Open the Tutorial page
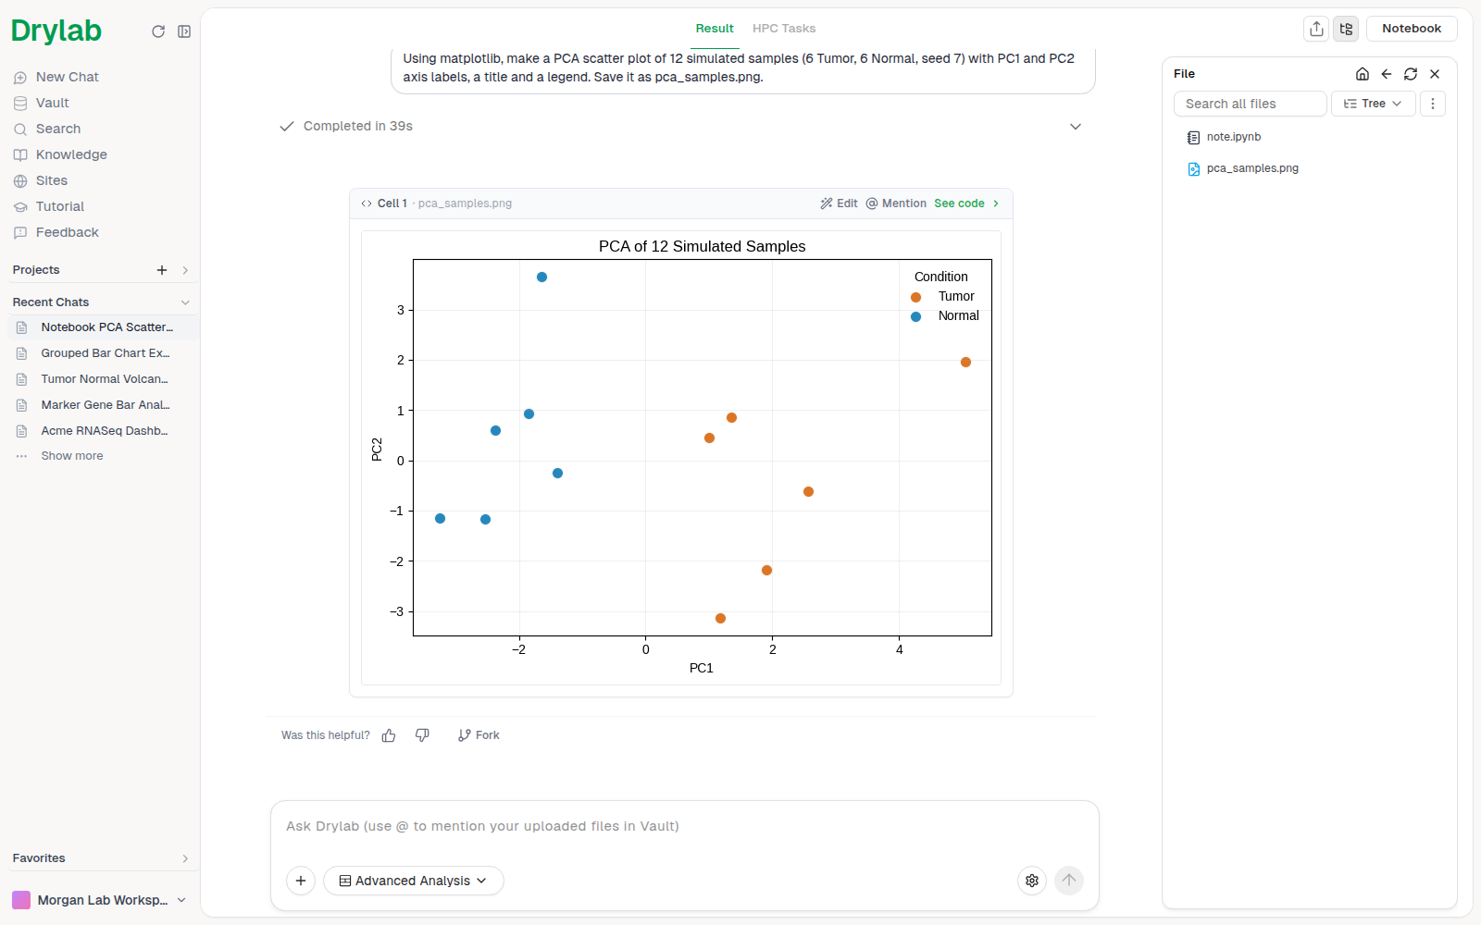 [59, 206]
